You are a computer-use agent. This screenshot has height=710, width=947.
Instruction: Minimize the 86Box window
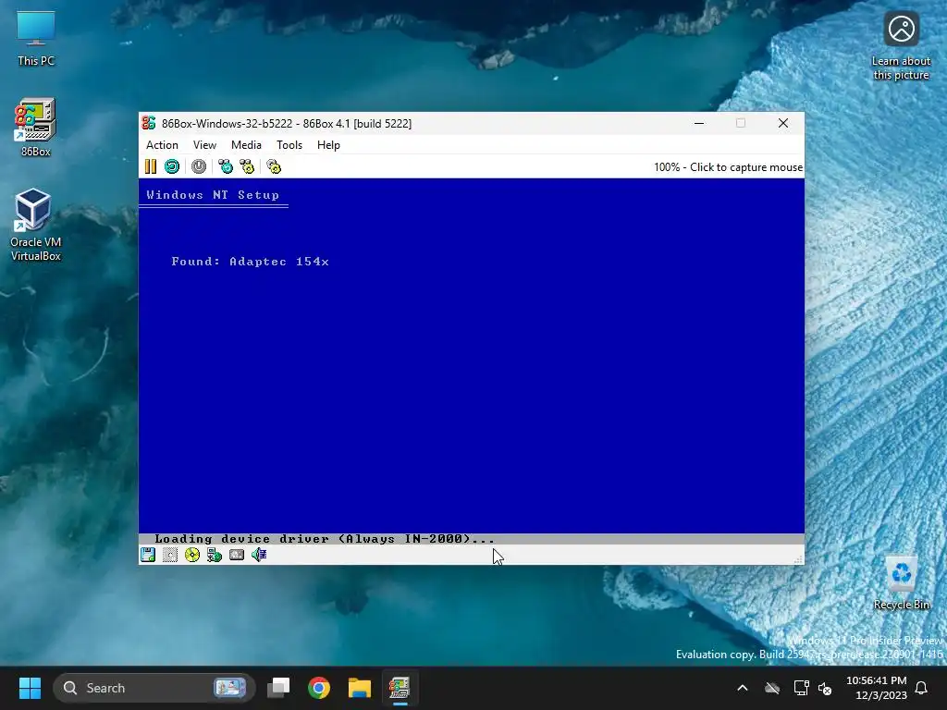click(699, 123)
